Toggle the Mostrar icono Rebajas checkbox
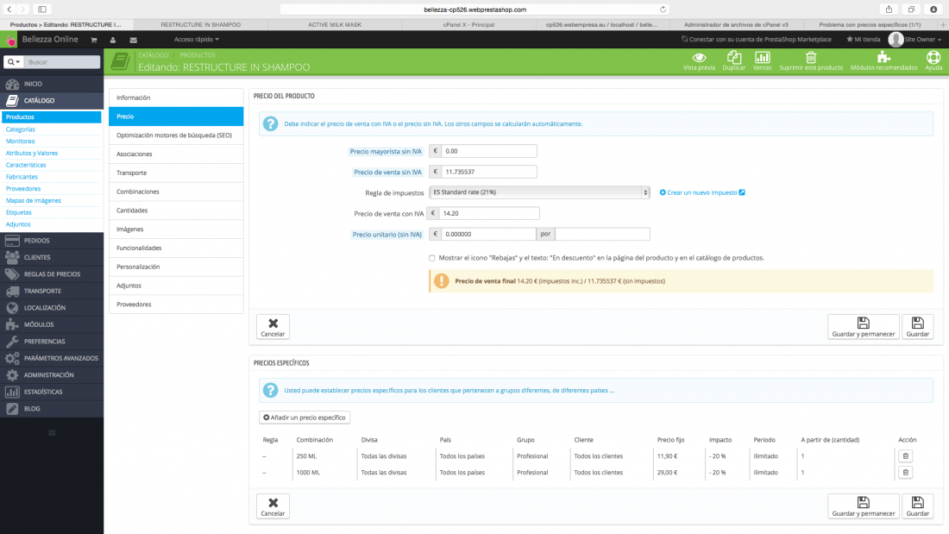Viewport: 949px width, 534px height. (x=431, y=258)
